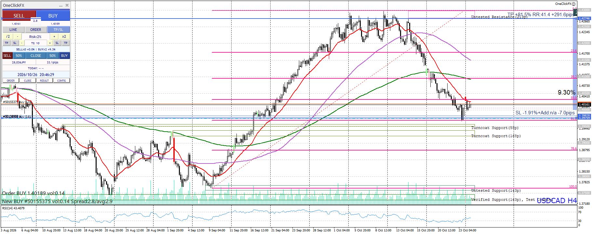
Task: Select the SL line label on chart
Action: point(545,113)
